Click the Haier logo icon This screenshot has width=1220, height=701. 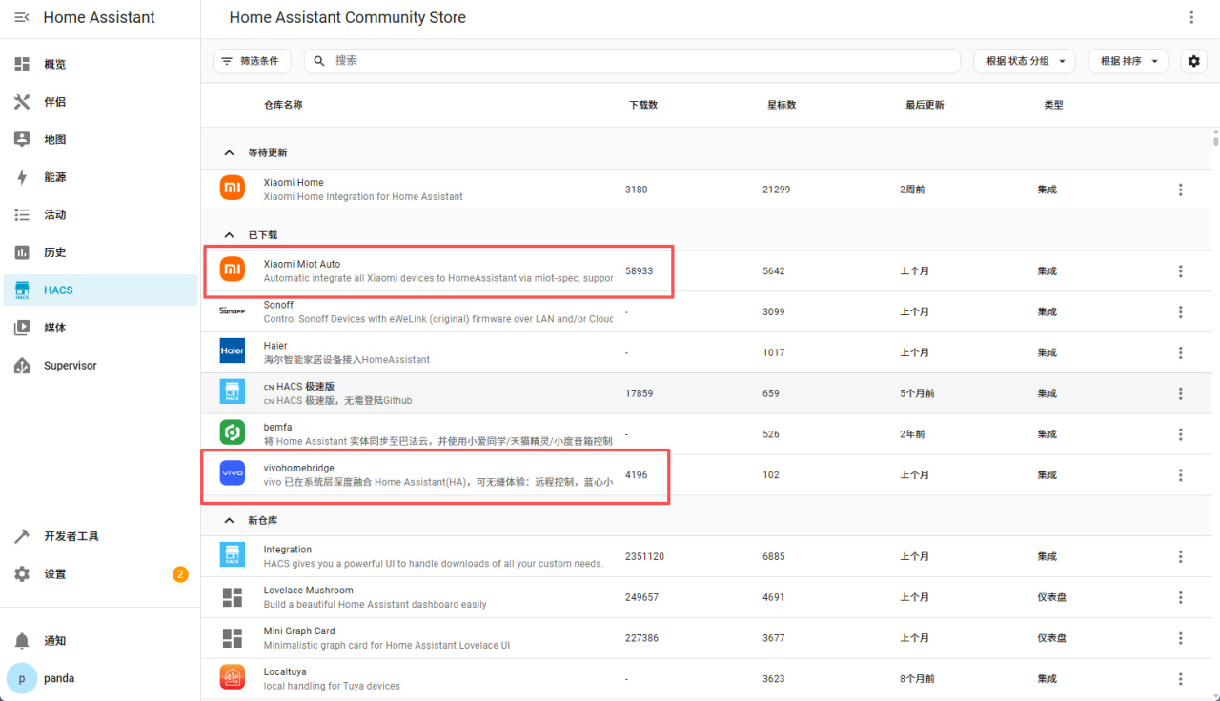[x=232, y=351]
